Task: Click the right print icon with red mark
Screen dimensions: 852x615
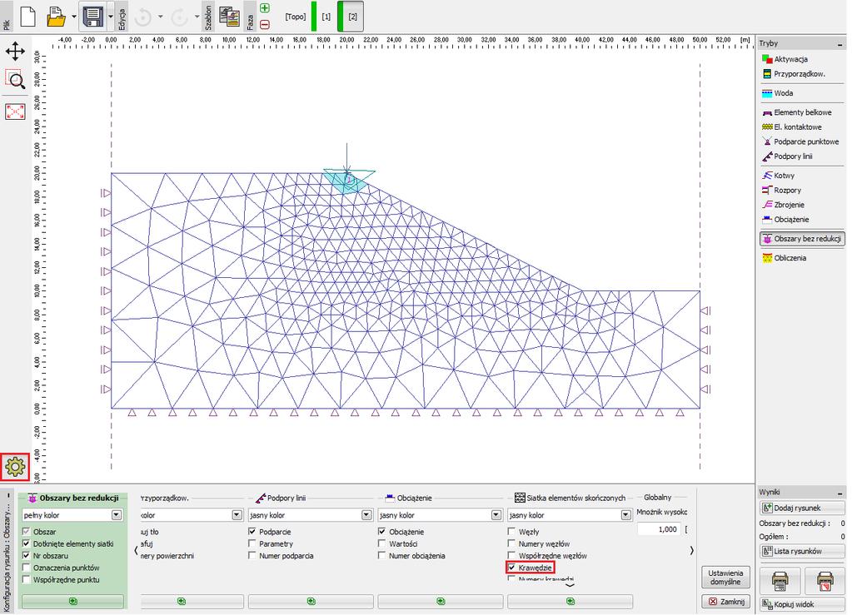Action: 825,581
